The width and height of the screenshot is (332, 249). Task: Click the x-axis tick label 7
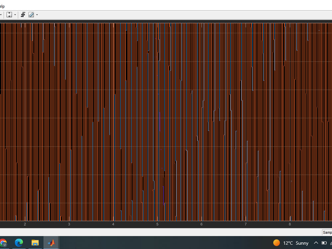click(x=246, y=224)
